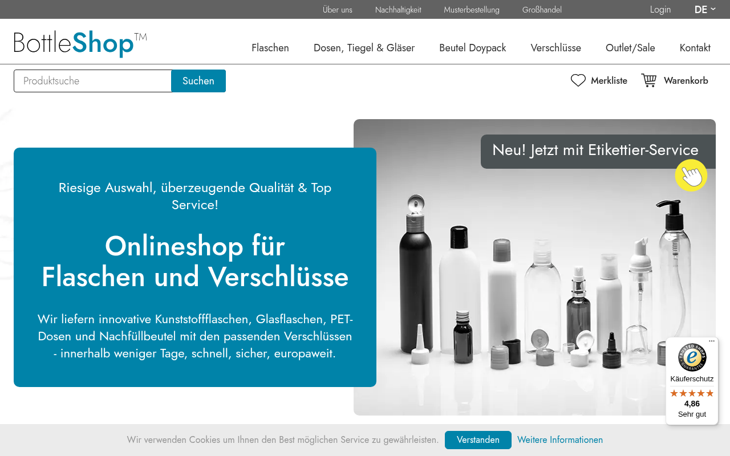730x456 pixels.
Task: Focus the Produktsuche search field
Action: coord(92,81)
